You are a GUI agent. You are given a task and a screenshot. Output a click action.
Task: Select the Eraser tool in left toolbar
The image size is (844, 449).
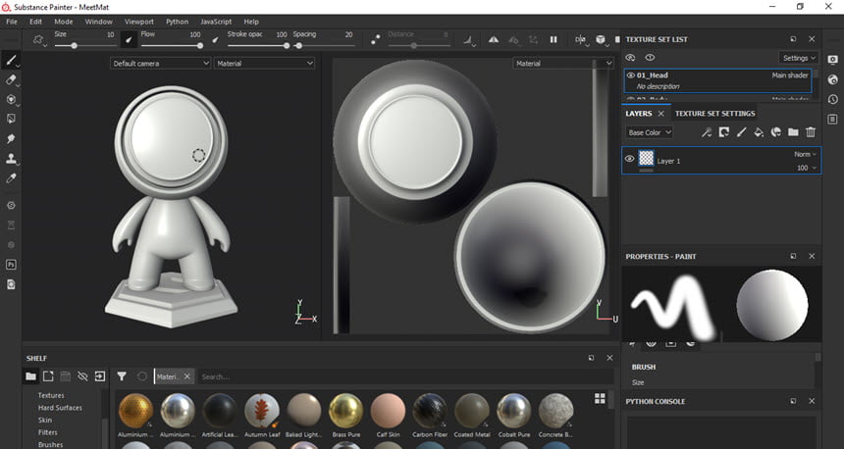[x=11, y=80]
